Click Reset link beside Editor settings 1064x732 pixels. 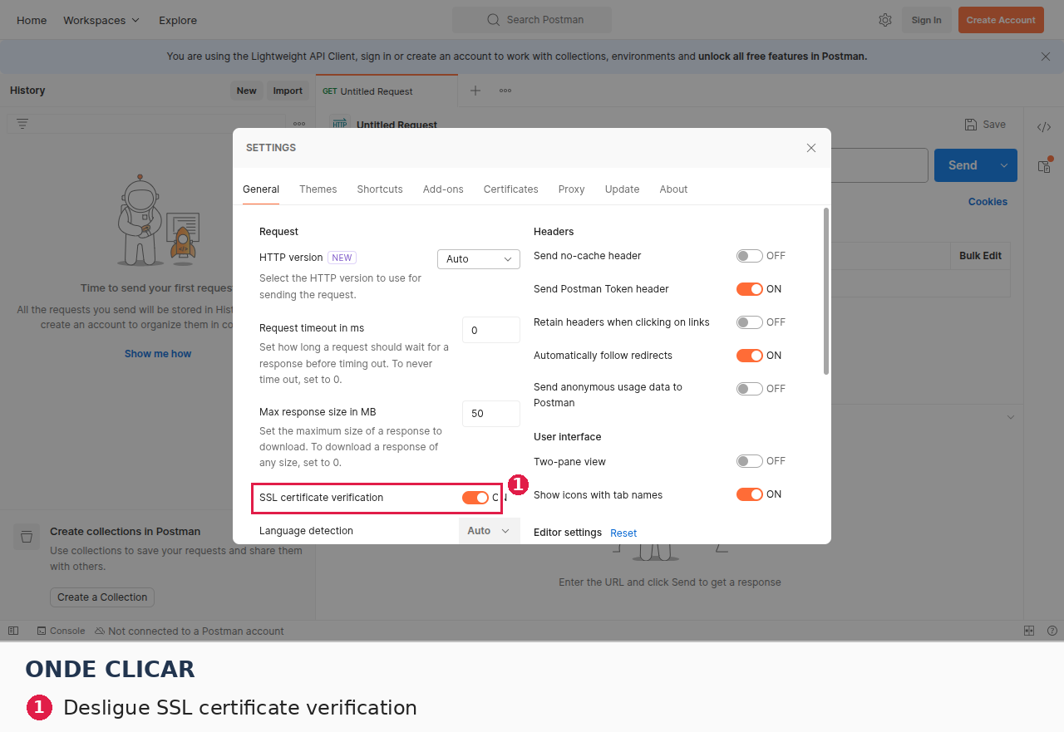pos(623,533)
